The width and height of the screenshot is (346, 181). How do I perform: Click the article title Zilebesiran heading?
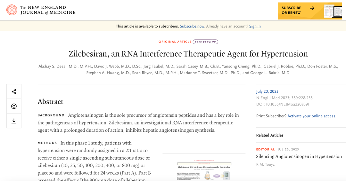(x=188, y=54)
